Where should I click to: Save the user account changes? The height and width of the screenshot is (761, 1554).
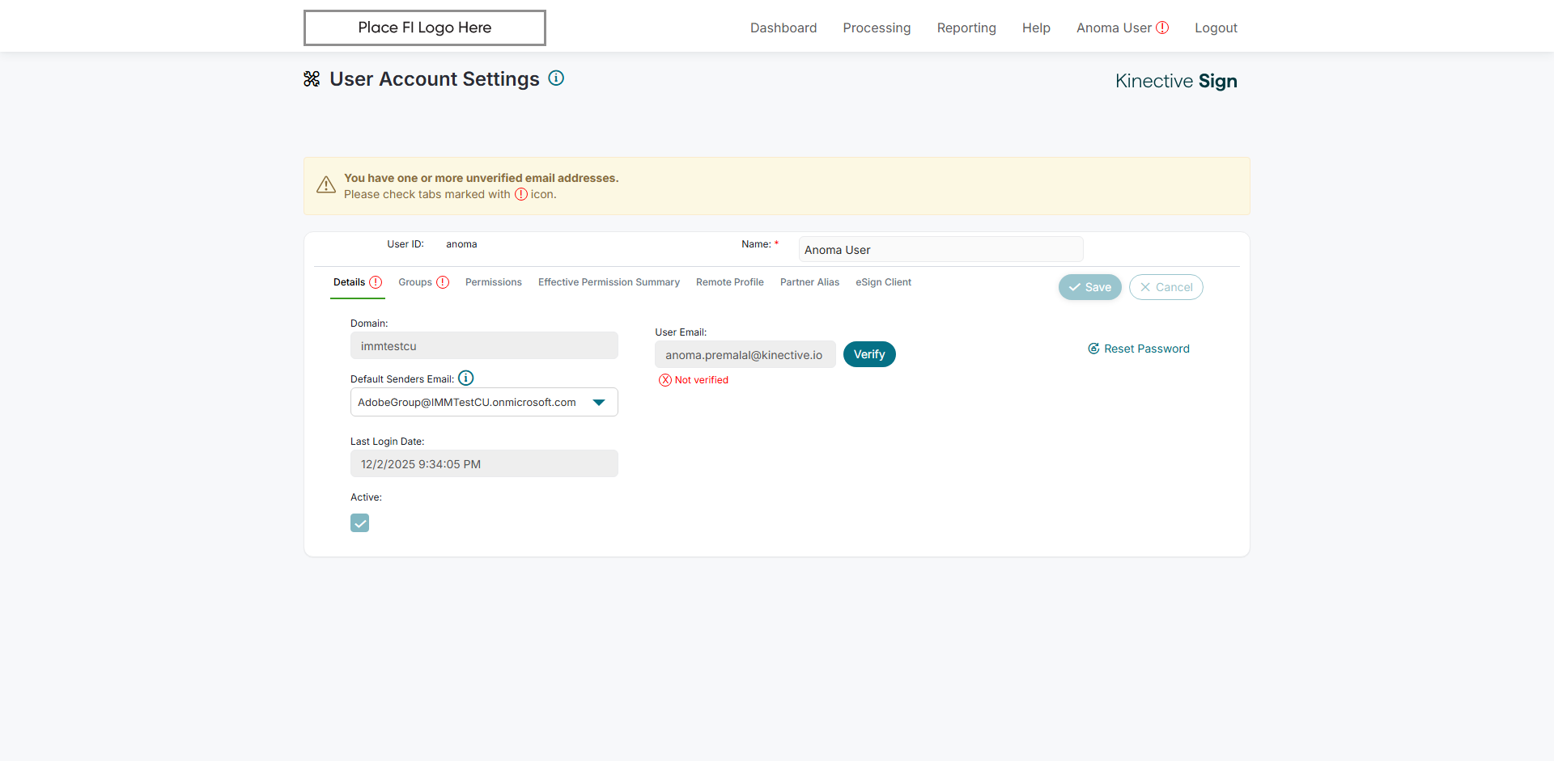[1090, 287]
